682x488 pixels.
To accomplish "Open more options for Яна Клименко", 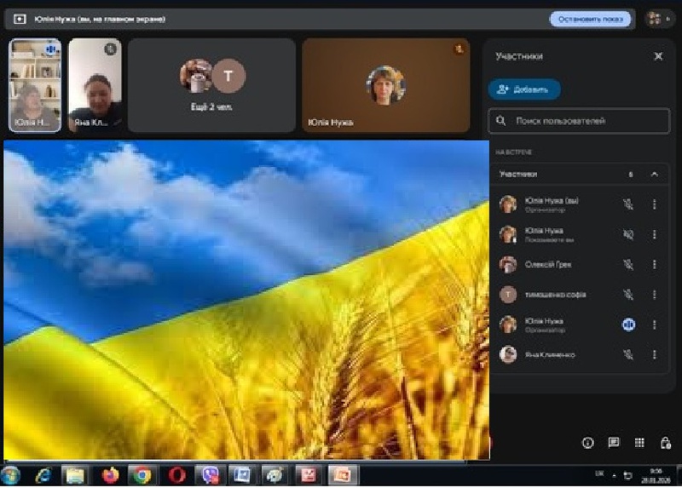I will (655, 354).
